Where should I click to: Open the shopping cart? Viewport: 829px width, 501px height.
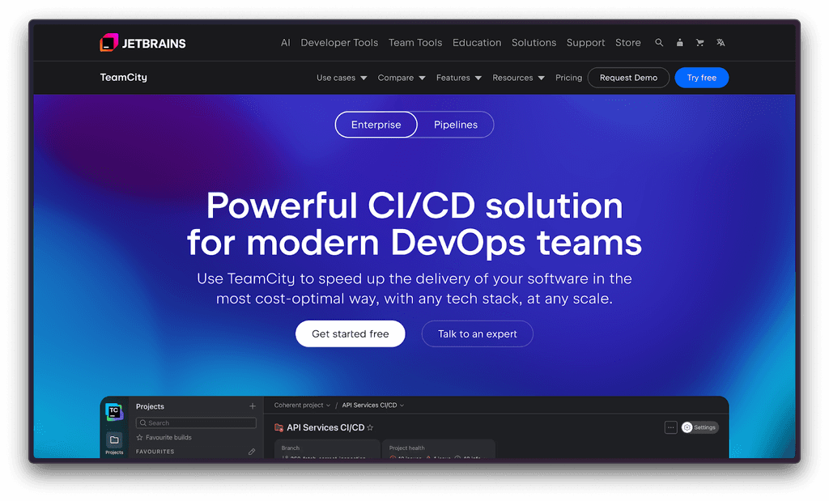click(x=699, y=42)
